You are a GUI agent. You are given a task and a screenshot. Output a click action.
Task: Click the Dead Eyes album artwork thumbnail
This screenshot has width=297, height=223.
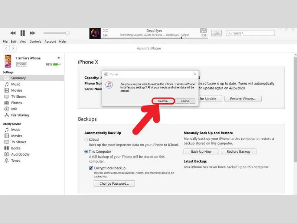pyautogui.click(x=95, y=33)
